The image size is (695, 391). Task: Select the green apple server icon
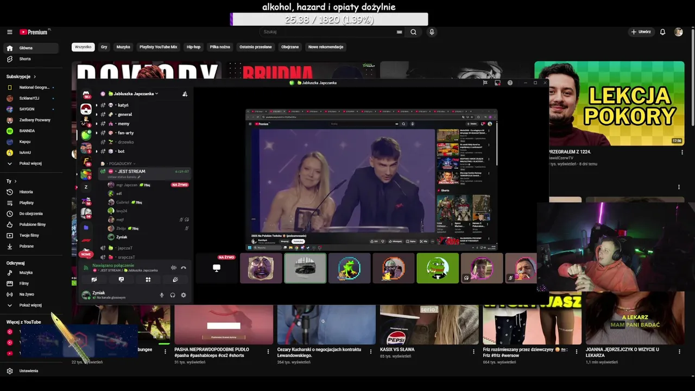pos(86,135)
